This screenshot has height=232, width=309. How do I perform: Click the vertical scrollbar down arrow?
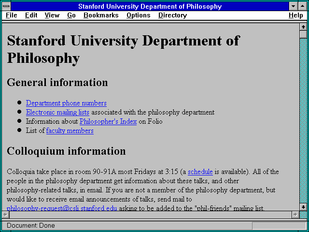303,207
